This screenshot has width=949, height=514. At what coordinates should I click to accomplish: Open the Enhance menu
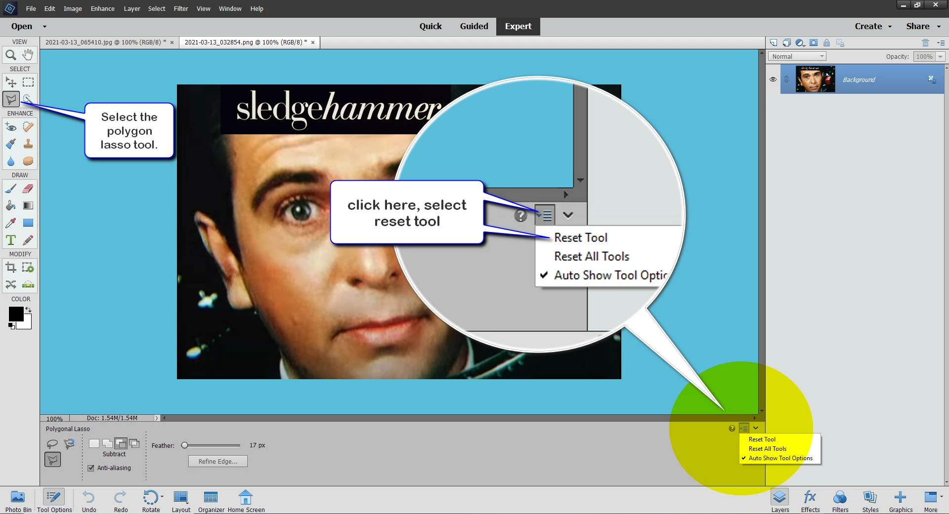[x=103, y=8]
